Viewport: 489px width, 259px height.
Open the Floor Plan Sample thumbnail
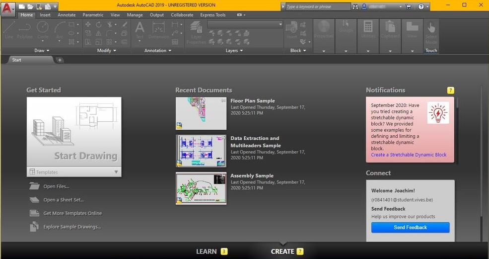pos(201,113)
